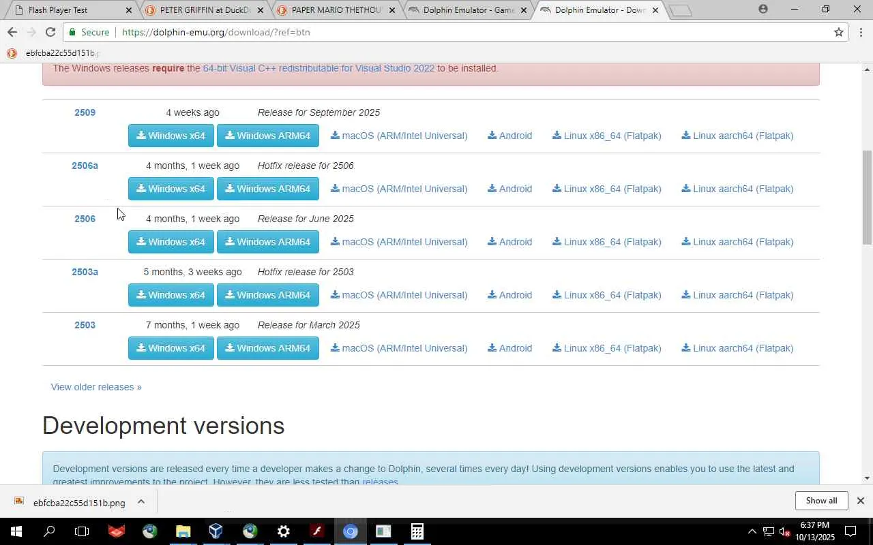873x545 pixels.
Task: View Secure site information padlock
Action: click(89, 32)
